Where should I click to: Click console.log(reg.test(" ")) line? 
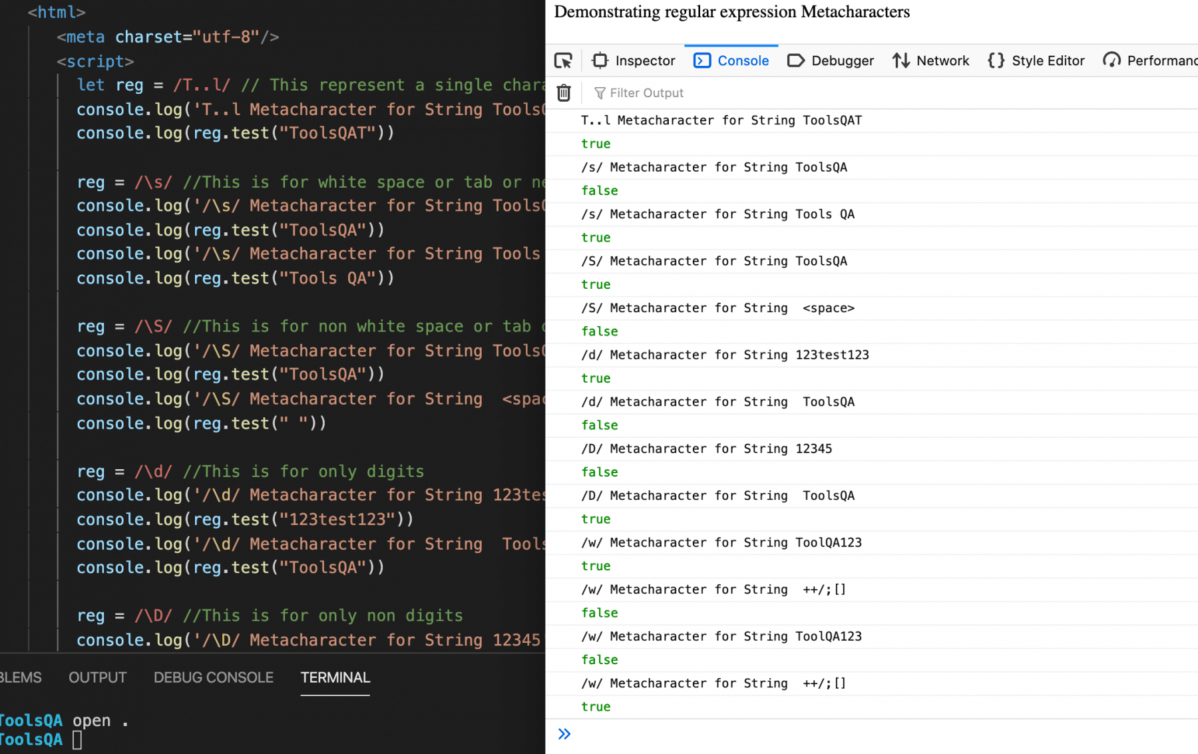tap(201, 423)
